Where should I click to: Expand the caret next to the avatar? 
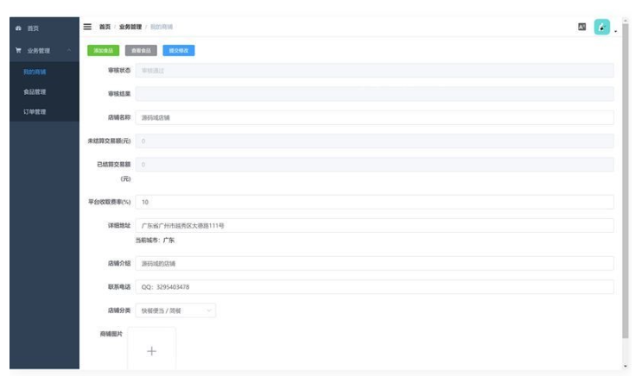[x=616, y=31]
